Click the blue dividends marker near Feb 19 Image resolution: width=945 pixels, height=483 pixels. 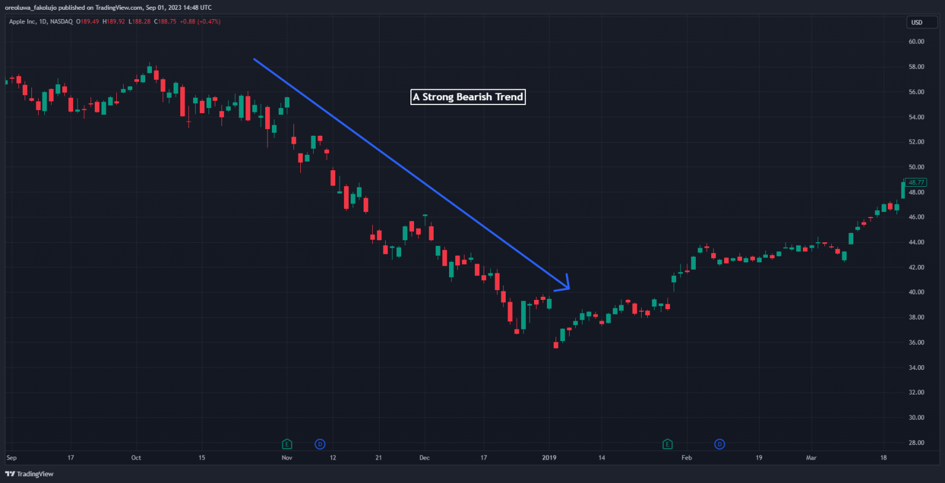(719, 444)
